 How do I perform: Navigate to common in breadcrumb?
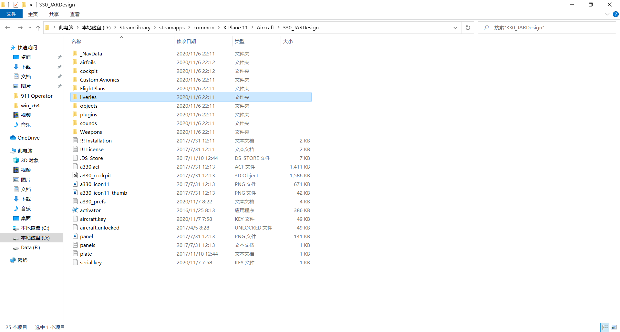click(204, 28)
